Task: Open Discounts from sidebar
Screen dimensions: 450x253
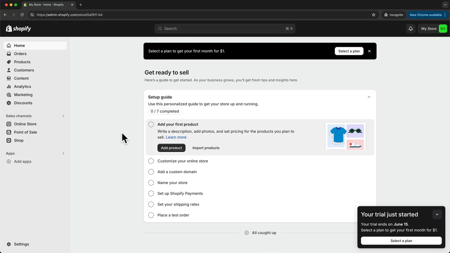Action: (35, 103)
